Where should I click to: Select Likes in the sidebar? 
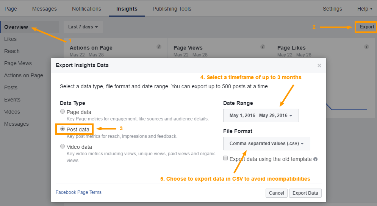tap(10, 39)
